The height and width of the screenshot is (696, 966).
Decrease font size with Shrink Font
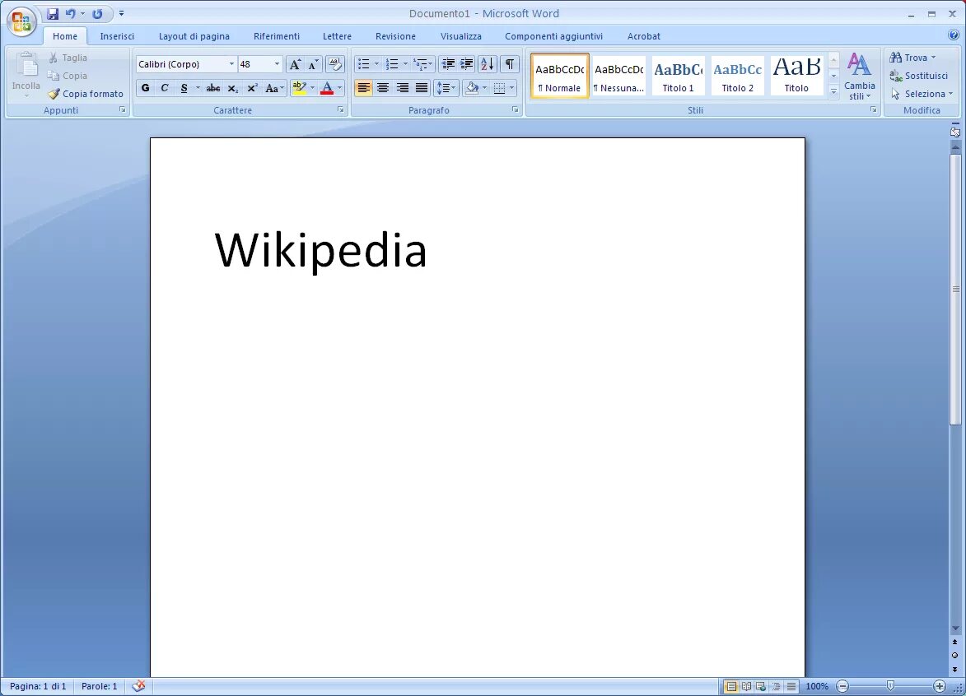(313, 64)
